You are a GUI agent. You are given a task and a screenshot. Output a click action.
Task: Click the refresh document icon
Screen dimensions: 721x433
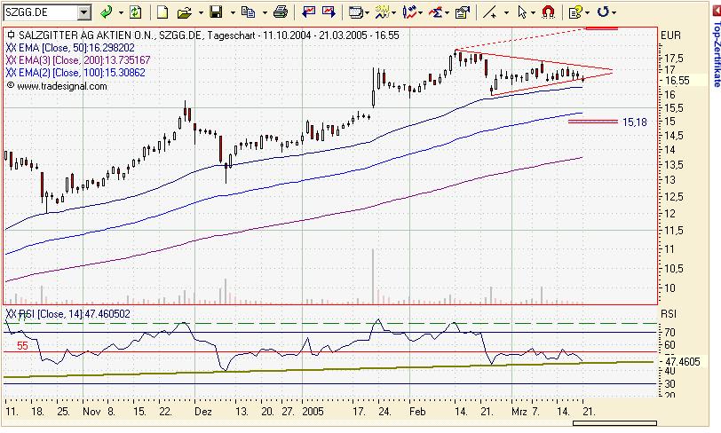(x=135, y=12)
